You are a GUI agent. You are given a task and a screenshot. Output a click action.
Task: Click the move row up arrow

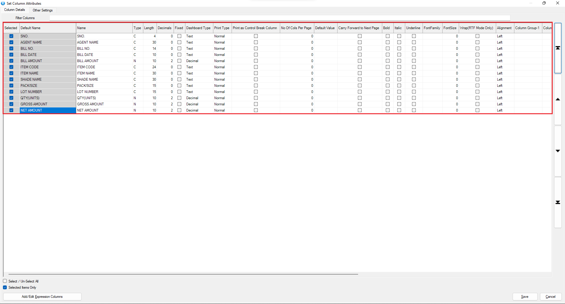(558, 99)
